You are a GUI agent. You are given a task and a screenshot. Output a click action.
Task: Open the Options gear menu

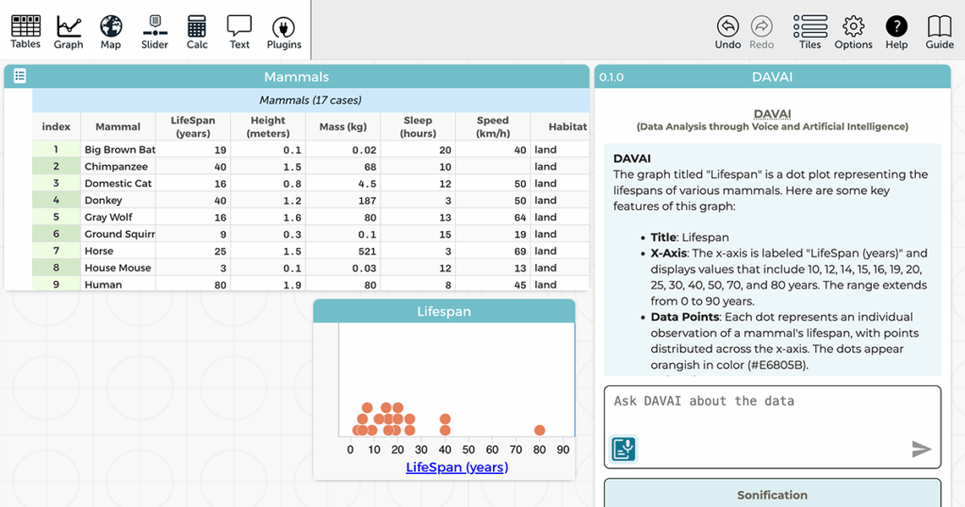coord(853,32)
